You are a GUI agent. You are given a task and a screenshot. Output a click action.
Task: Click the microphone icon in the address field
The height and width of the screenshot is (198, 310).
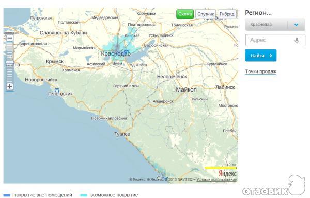[297, 40]
